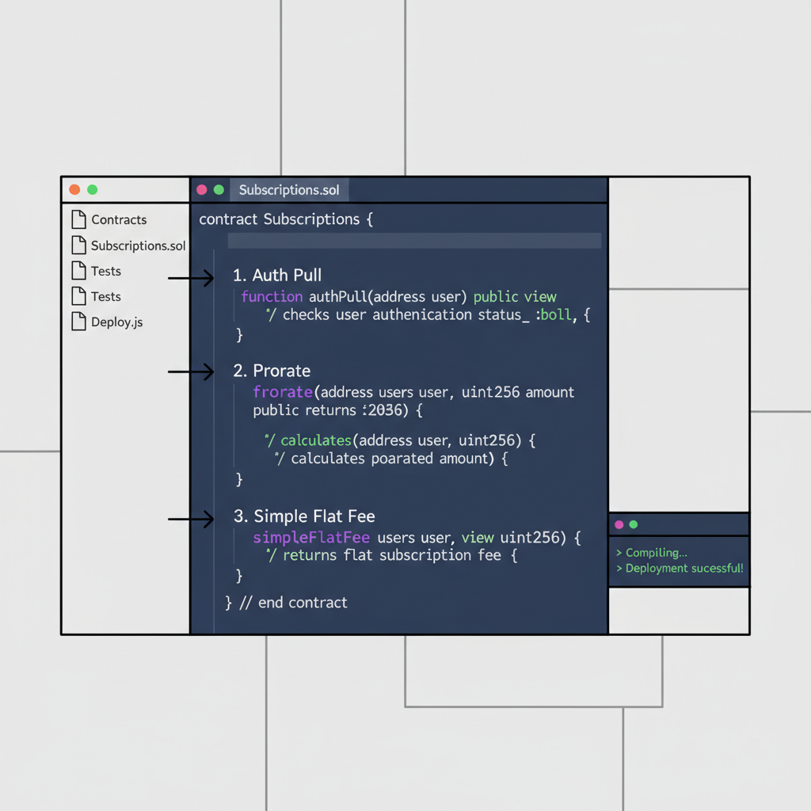Click the 'Compiling...' status line
The height and width of the screenshot is (811, 811).
tap(651, 552)
